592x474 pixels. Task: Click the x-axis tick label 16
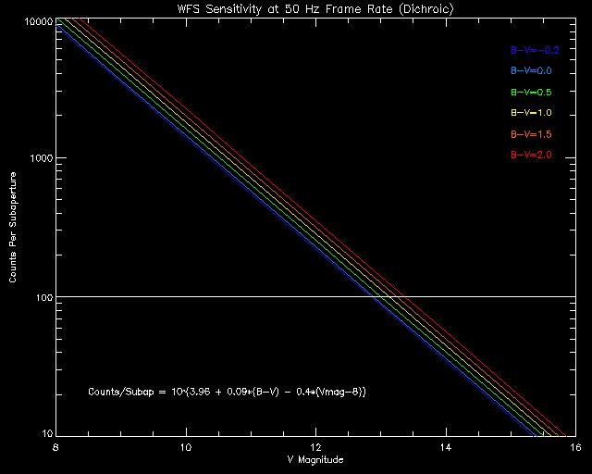pyautogui.click(x=575, y=447)
